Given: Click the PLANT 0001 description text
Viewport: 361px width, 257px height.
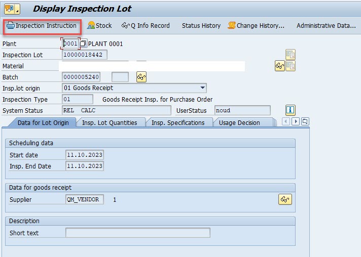Looking at the screenshot, I should click(x=105, y=44).
